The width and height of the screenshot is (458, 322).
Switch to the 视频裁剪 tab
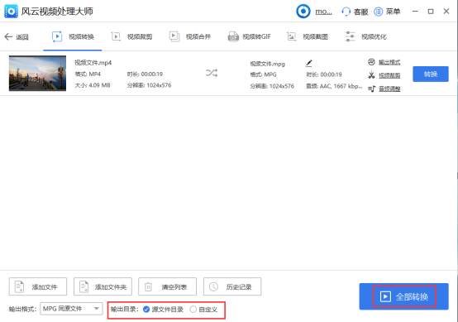point(131,37)
